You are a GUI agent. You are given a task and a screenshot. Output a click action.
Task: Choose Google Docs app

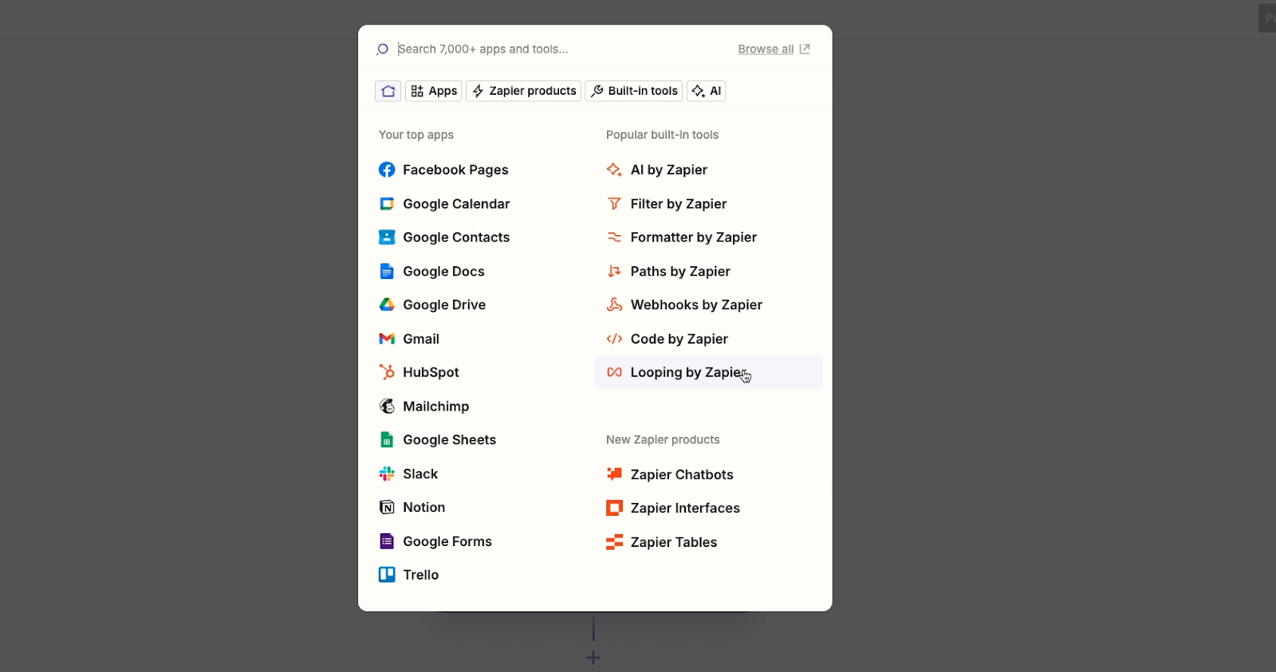443,272
